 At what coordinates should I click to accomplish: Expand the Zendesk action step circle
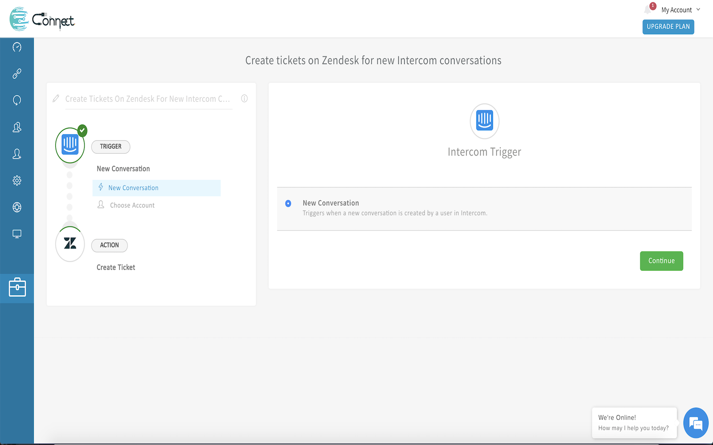pos(70,244)
